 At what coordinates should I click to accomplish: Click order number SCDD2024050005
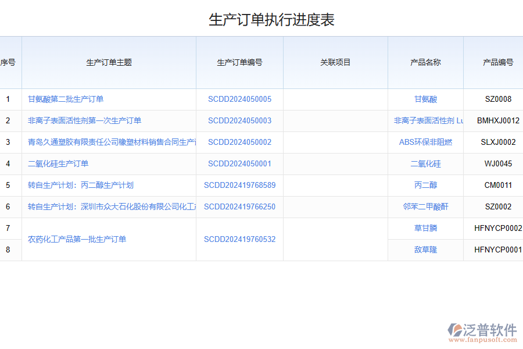(x=239, y=99)
